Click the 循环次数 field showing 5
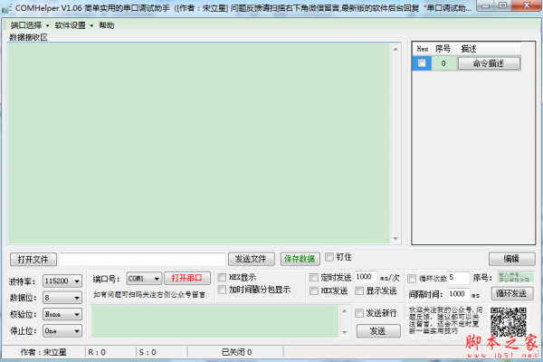The width and height of the screenshot is (543, 362). point(459,278)
